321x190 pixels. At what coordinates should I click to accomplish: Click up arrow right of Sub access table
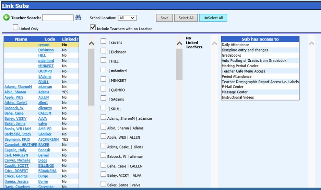[311, 44]
